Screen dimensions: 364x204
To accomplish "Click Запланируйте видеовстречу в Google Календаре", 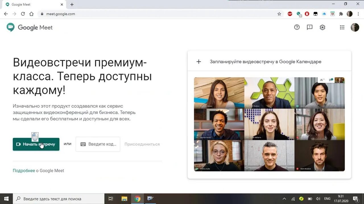I will [266, 61].
